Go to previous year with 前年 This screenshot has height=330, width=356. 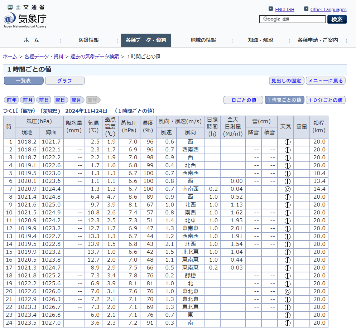tap(11, 100)
